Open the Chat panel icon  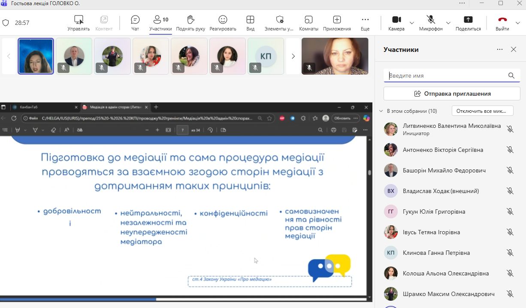135,23
